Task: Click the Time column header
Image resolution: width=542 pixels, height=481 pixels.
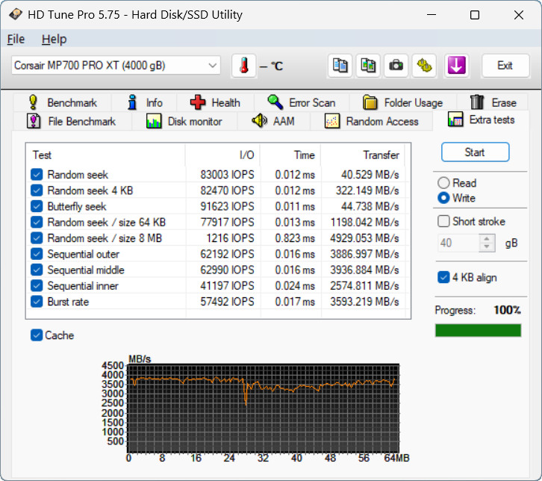Action: [290, 155]
